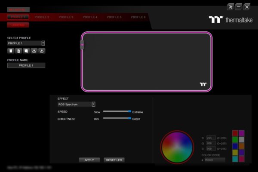Select the orange color swatch
258x172 pixels.
click(x=241, y=146)
